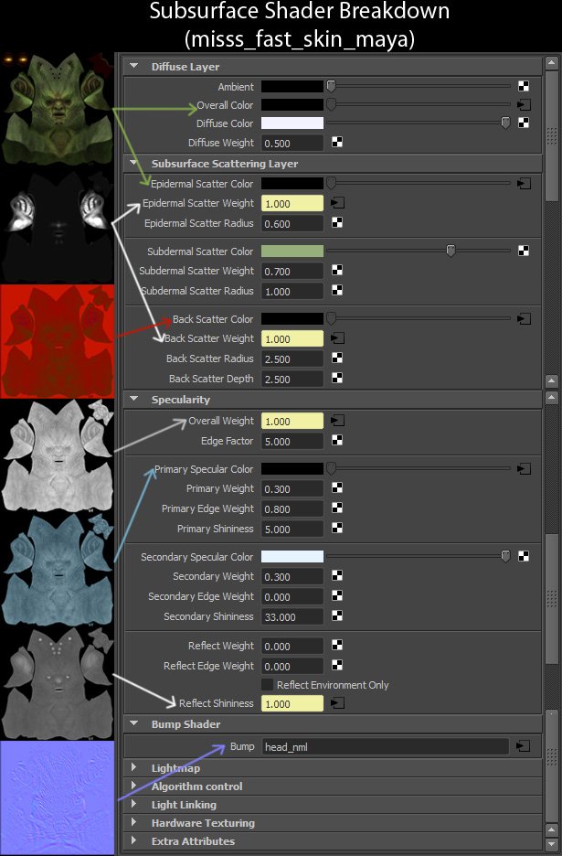Click the map button for Edge Factor
The height and width of the screenshot is (856, 562).
(337, 441)
